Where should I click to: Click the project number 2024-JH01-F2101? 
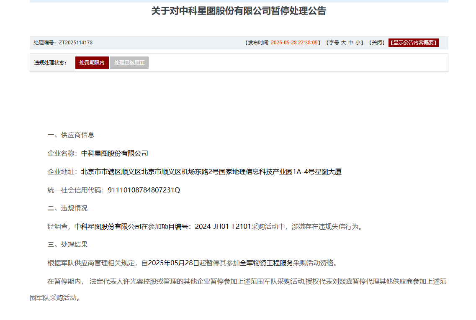pyautogui.click(x=223, y=227)
